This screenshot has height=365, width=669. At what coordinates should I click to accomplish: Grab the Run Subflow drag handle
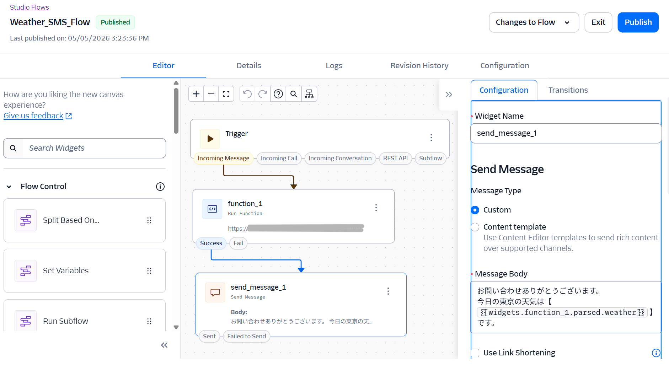tap(149, 321)
